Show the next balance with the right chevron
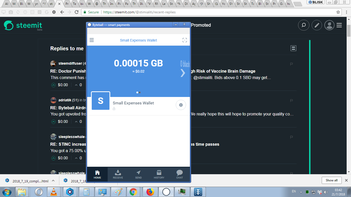 pyautogui.click(x=183, y=73)
